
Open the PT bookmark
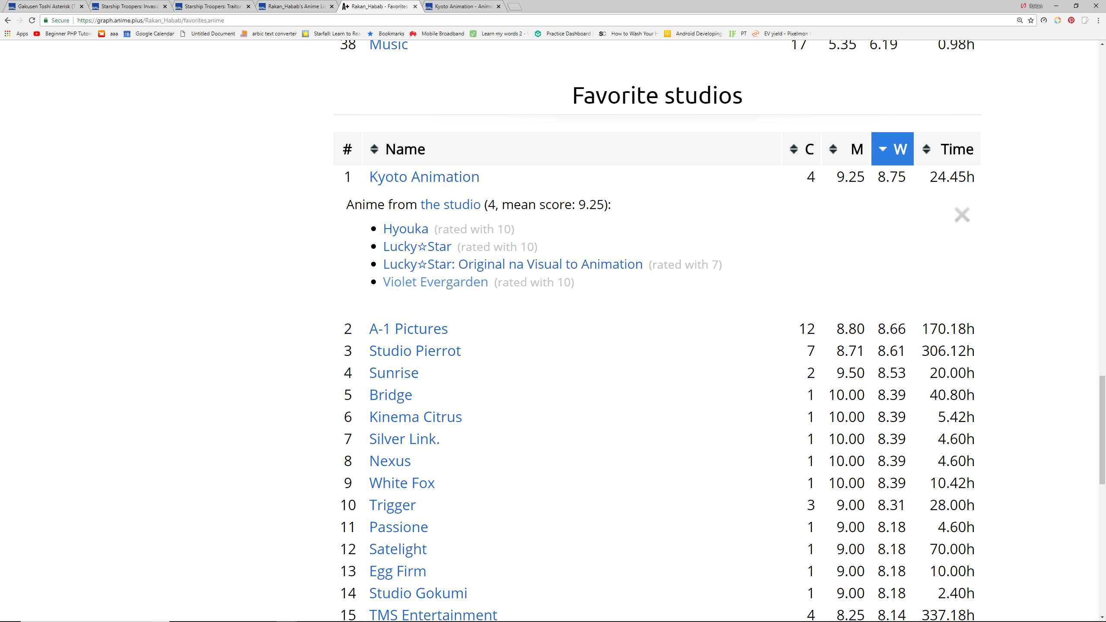738,34
